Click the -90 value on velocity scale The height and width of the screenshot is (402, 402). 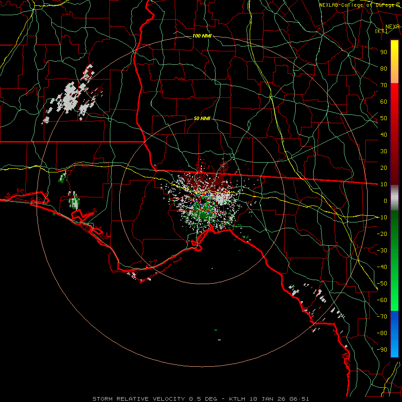tap(382, 350)
